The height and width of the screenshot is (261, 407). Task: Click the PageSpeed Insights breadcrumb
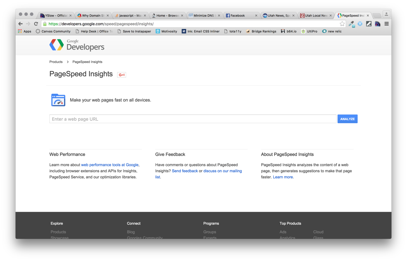(x=87, y=62)
